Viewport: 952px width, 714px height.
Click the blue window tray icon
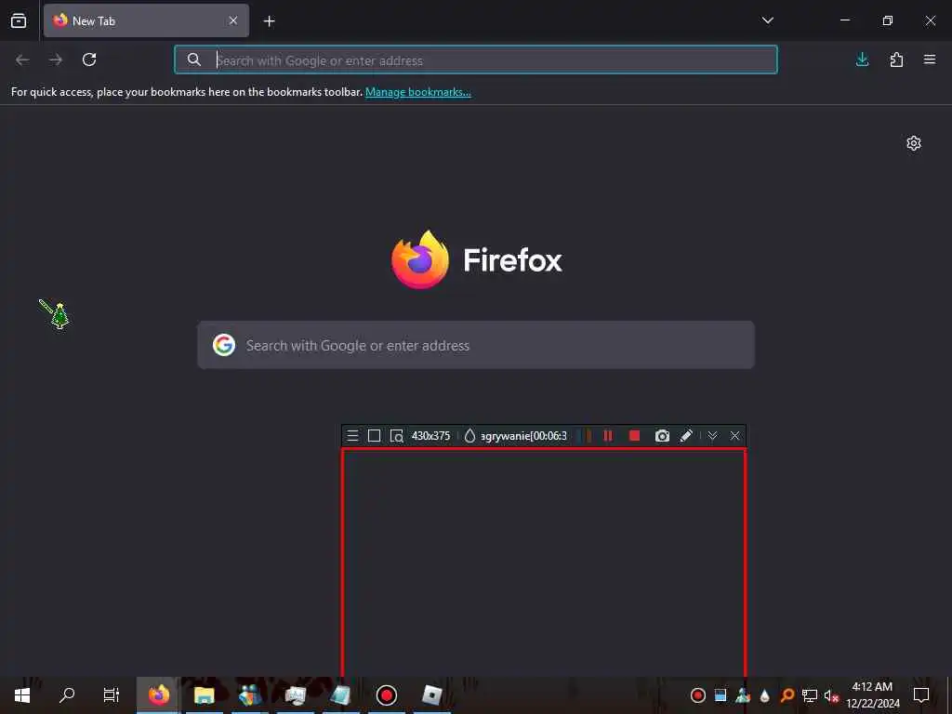coord(721,695)
